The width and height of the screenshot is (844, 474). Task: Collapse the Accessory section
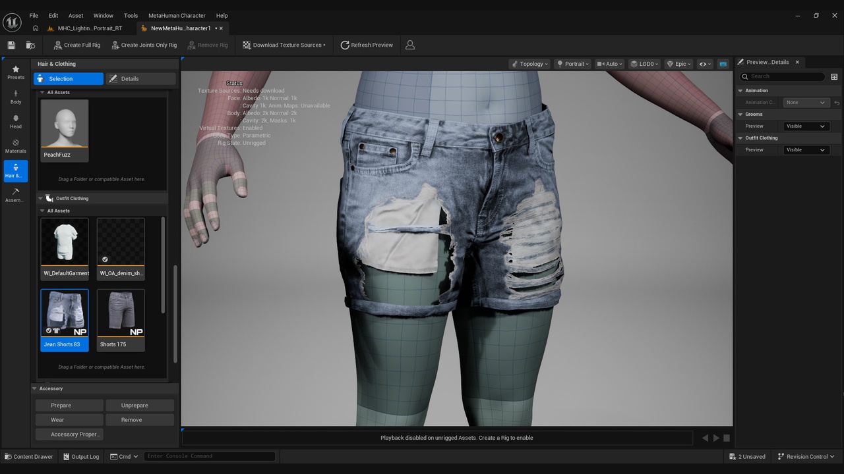[35, 388]
